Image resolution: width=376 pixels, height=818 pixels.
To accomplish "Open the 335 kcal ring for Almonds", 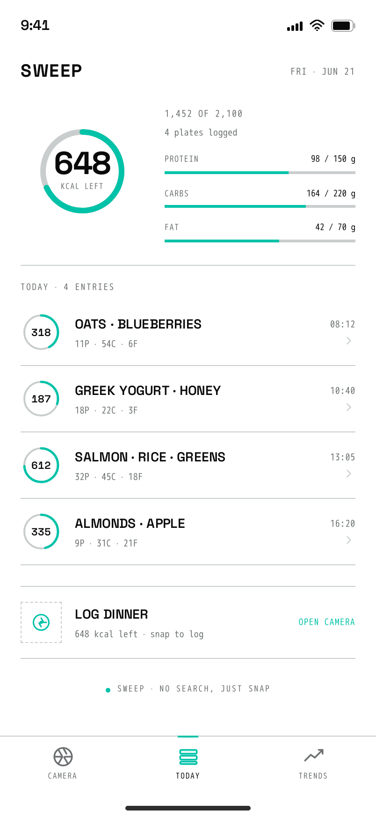I will 41,532.
